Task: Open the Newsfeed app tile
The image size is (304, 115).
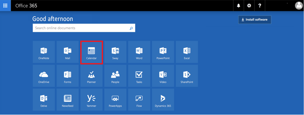Action: tap(68, 100)
